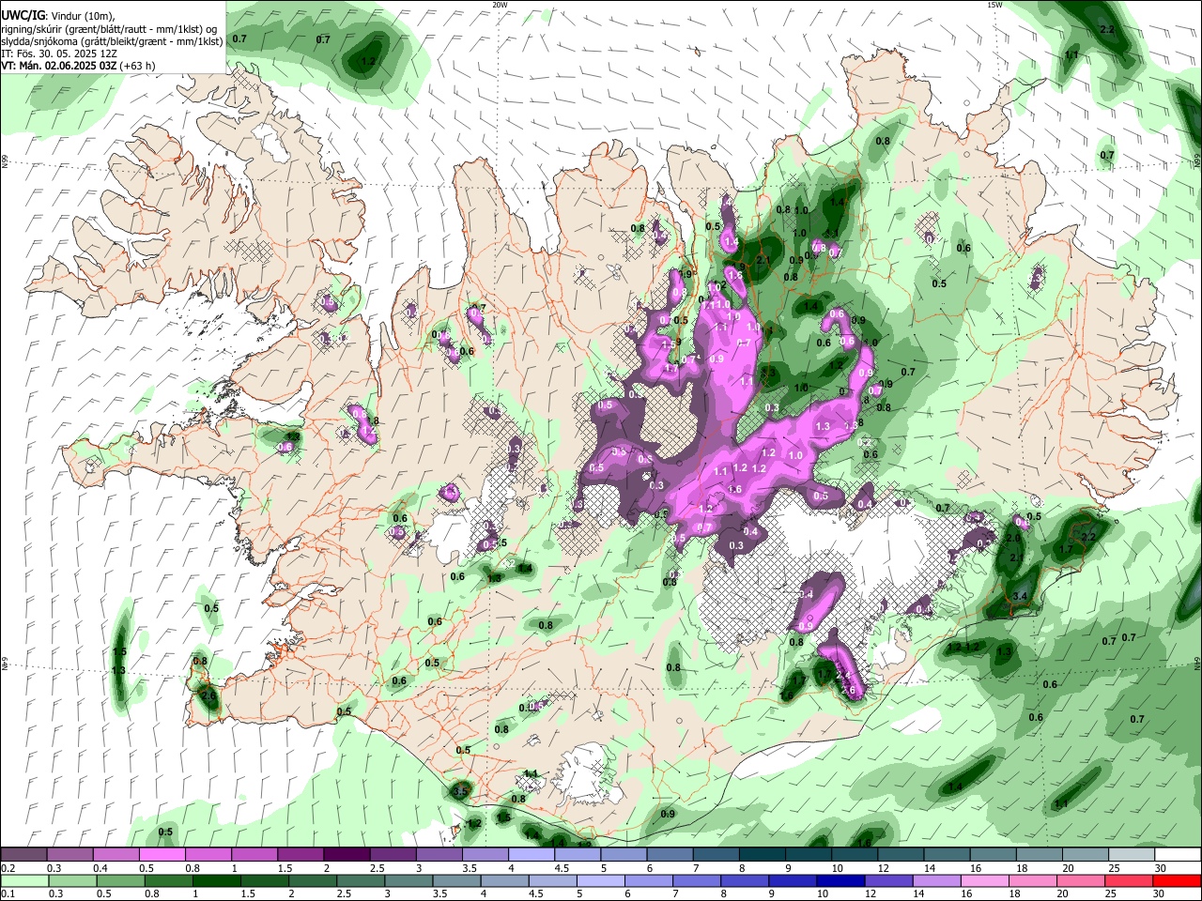Screen dimensions: 1202x901
Task: Click the bright pink swatch between 0.5 and 0.8
Action: 162,855
